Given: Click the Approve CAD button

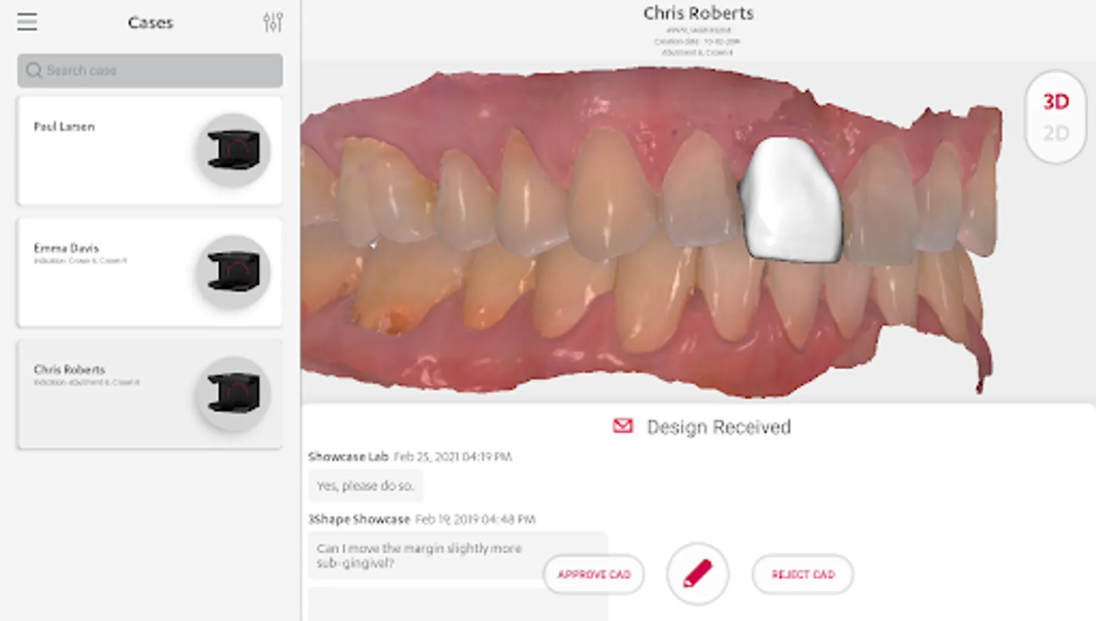Looking at the screenshot, I should (594, 574).
